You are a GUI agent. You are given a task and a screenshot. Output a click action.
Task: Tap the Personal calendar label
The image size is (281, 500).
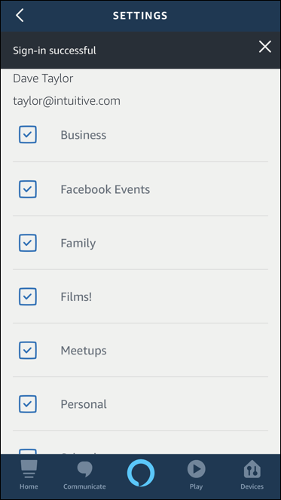pyautogui.click(x=84, y=404)
